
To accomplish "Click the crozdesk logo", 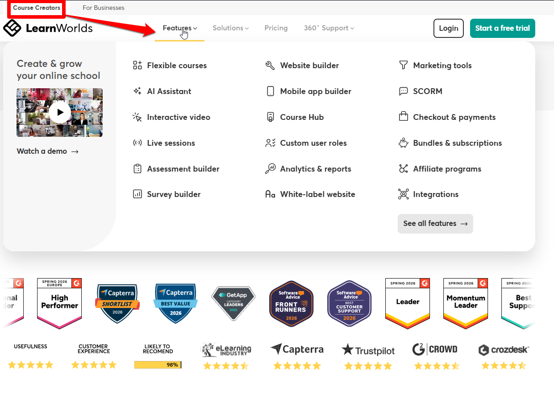I will (x=504, y=350).
